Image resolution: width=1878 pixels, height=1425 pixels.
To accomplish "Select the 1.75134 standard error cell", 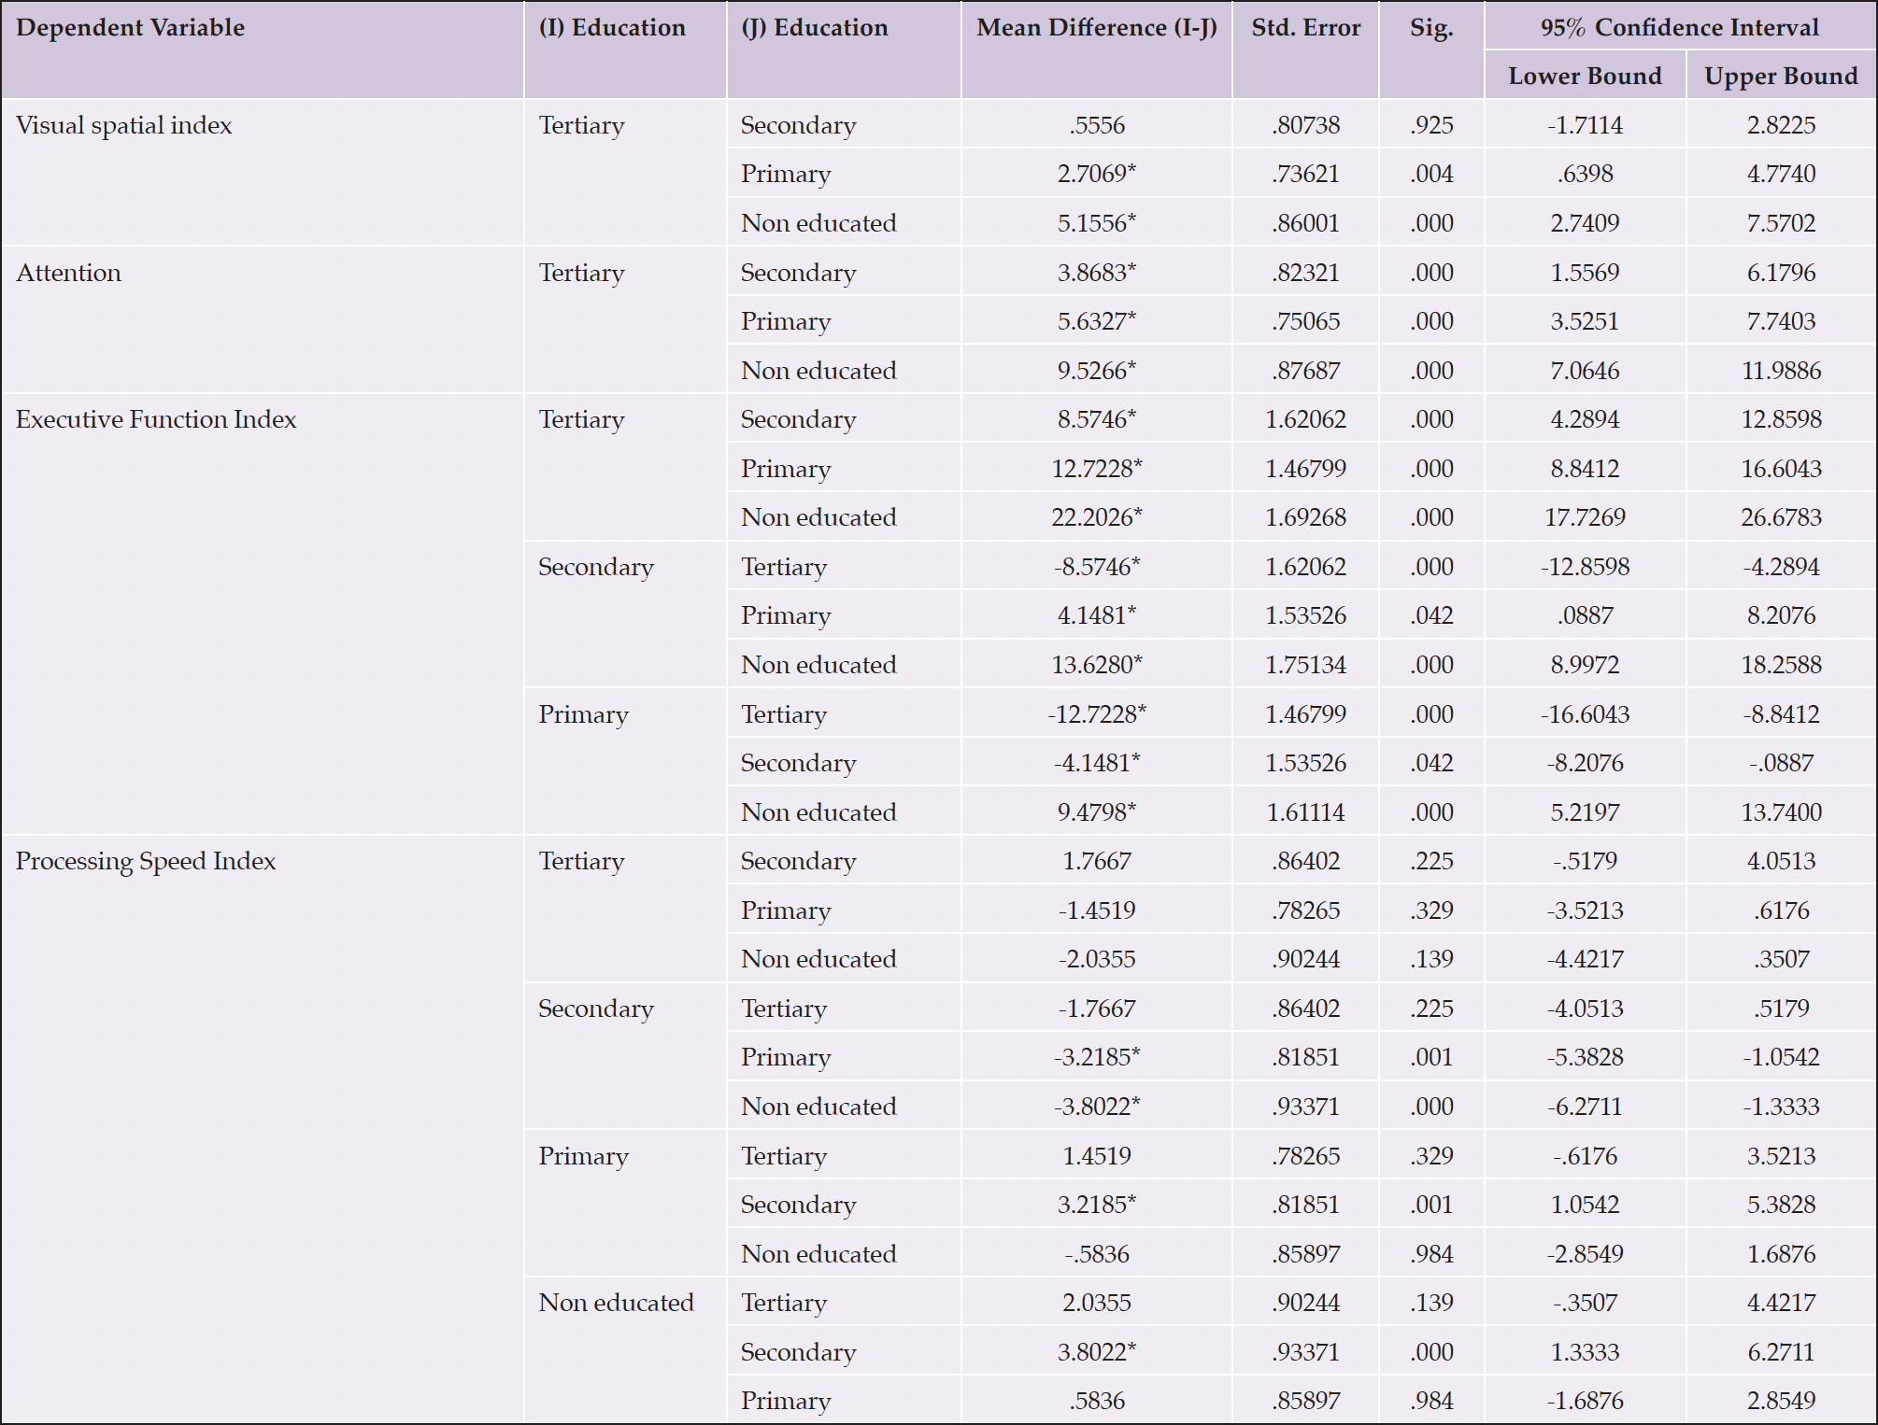I will point(1305,665).
